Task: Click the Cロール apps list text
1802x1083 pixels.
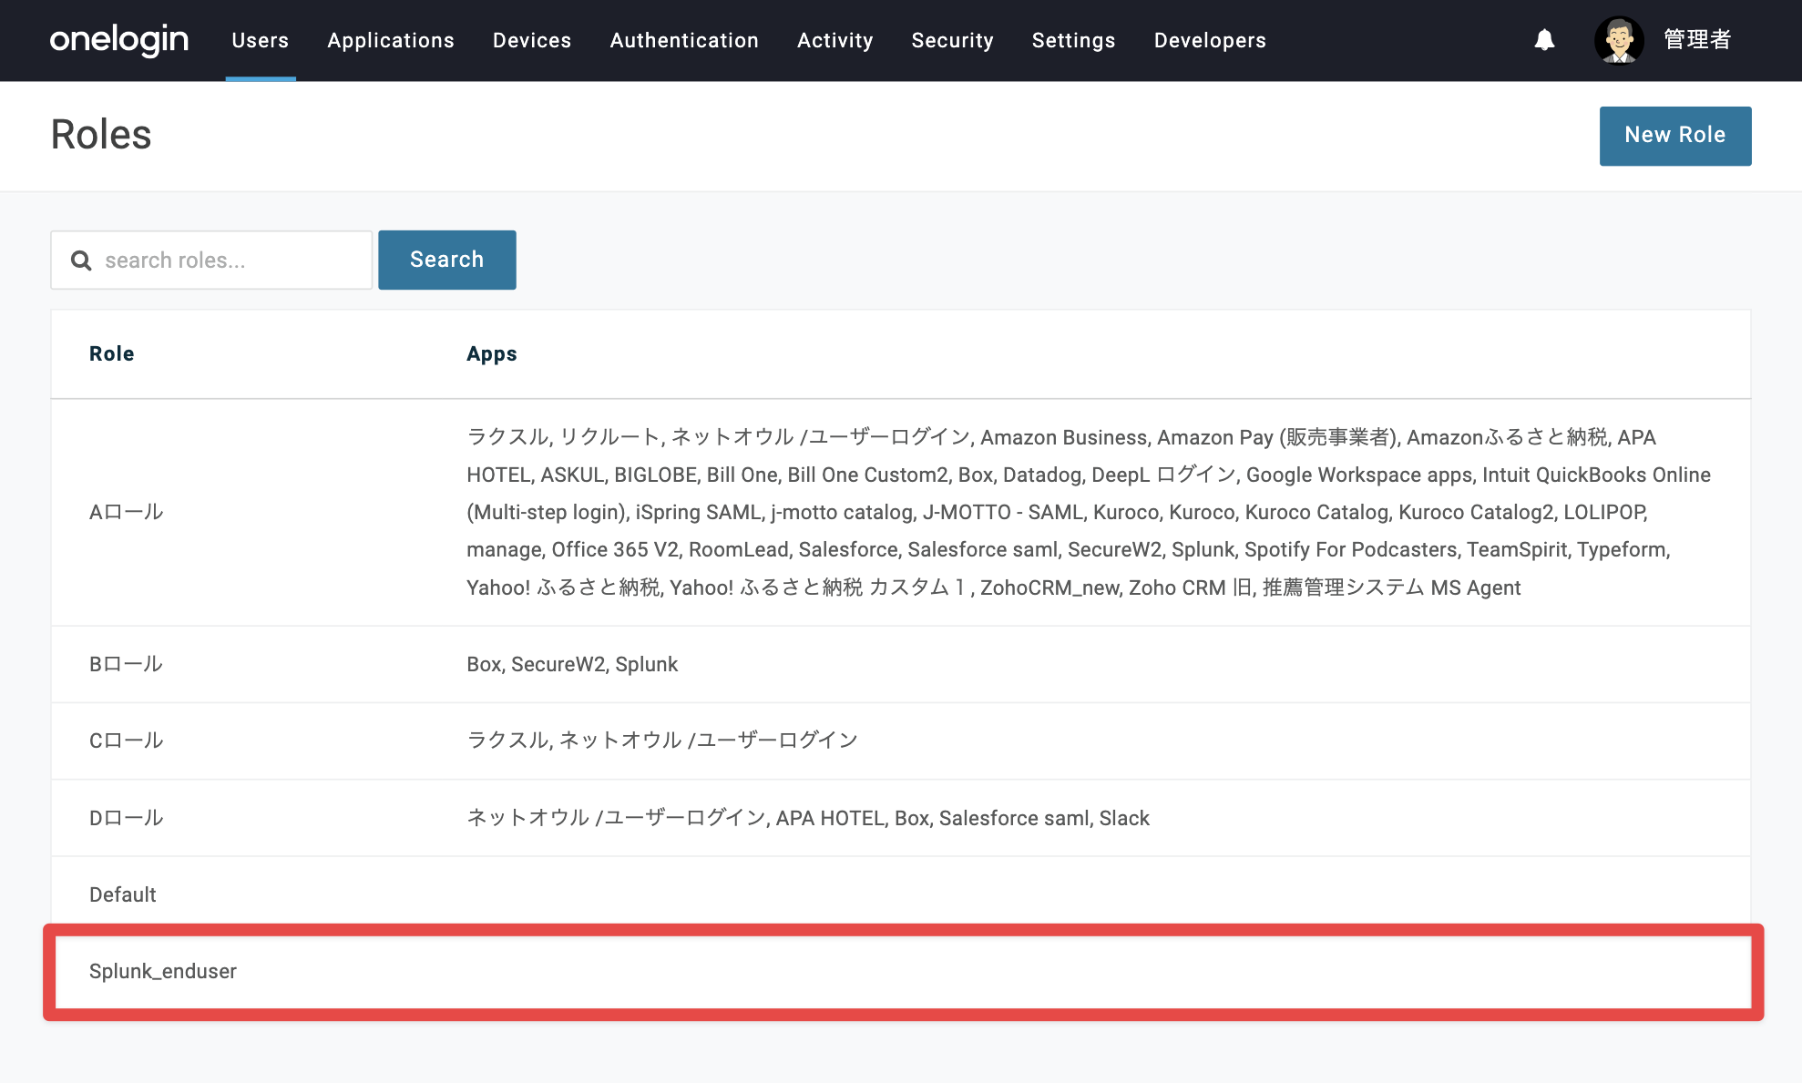Action: (662, 741)
